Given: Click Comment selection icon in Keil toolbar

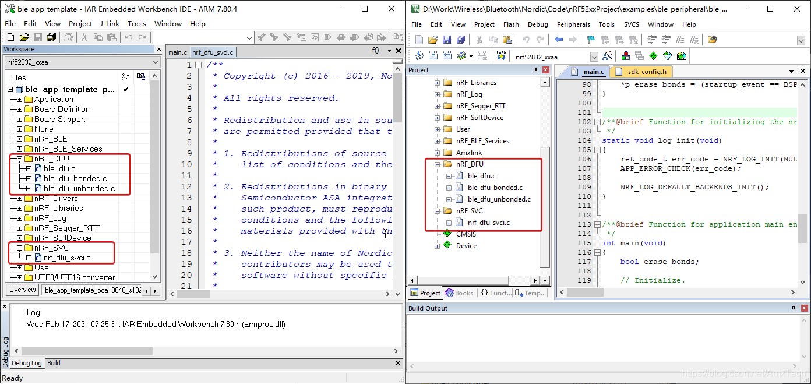Looking at the screenshot, I should pos(680,40).
